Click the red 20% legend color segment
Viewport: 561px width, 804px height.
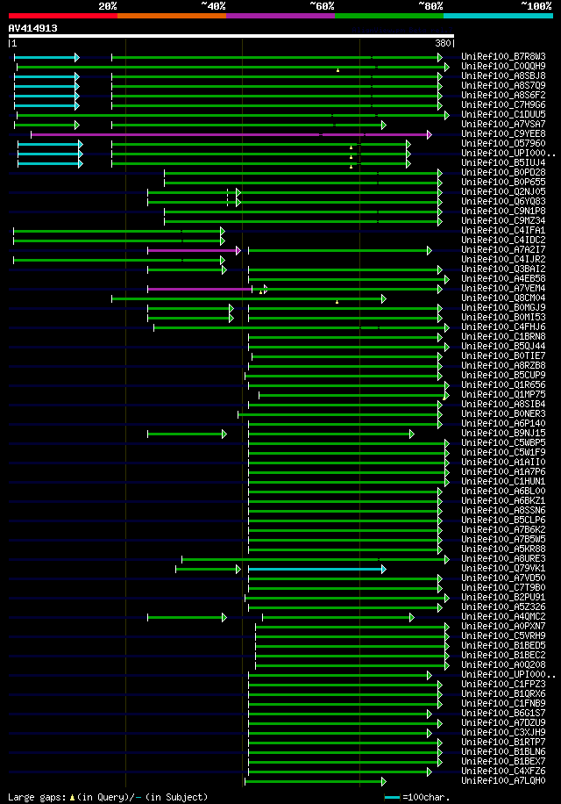tap(63, 16)
